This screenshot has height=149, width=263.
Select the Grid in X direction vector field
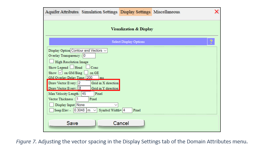[84, 83]
